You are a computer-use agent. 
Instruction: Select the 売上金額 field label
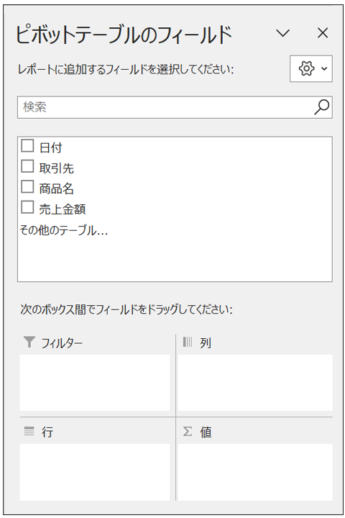click(x=63, y=209)
